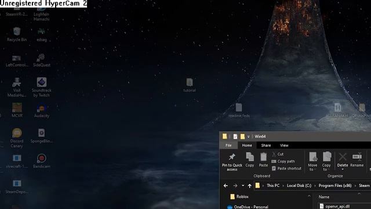Click Paste shortcut in the ribbon
The width and height of the screenshot is (371, 209).
(x=286, y=168)
